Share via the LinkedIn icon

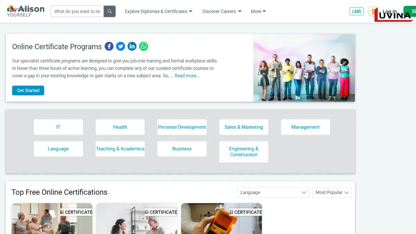(x=132, y=46)
